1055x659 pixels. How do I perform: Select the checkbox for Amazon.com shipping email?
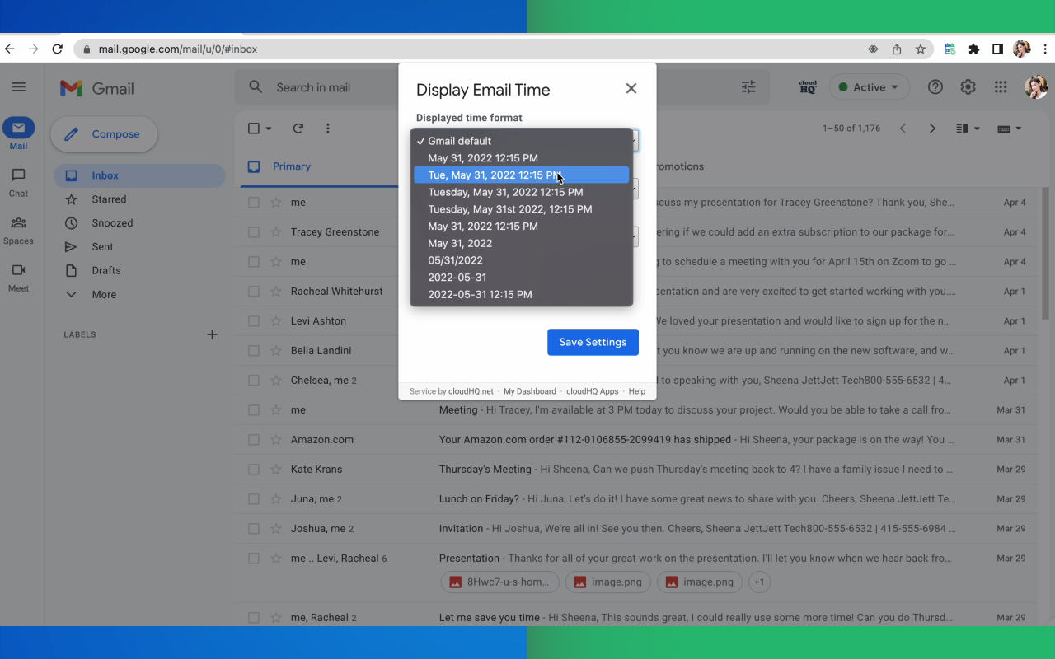click(254, 439)
